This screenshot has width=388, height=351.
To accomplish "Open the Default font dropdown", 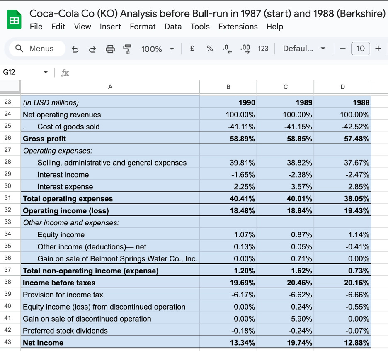I will (x=304, y=49).
